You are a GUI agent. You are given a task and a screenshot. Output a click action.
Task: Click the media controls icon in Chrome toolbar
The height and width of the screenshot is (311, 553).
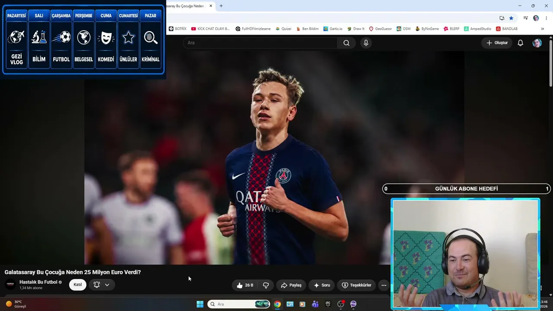[525, 18]
